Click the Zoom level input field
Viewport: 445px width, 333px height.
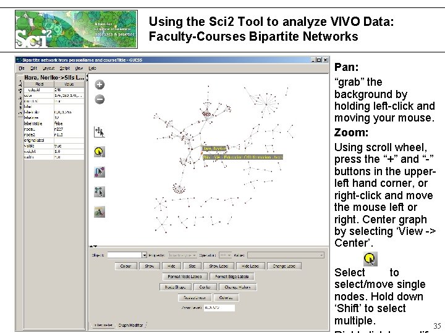click(219, 308)
